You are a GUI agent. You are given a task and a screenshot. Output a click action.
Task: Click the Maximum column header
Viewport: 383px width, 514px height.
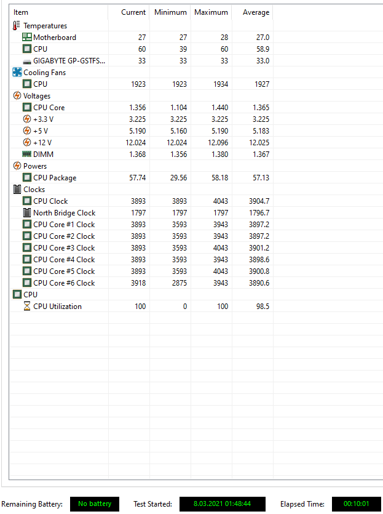pyautogui.click(x=211, y=12)
